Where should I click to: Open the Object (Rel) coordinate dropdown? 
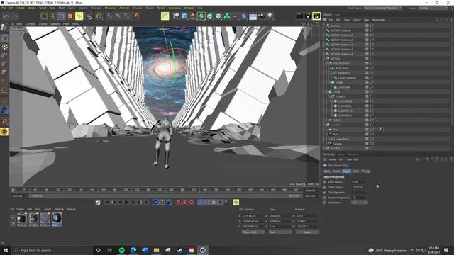pyautogui.click(x=253, y=232)
